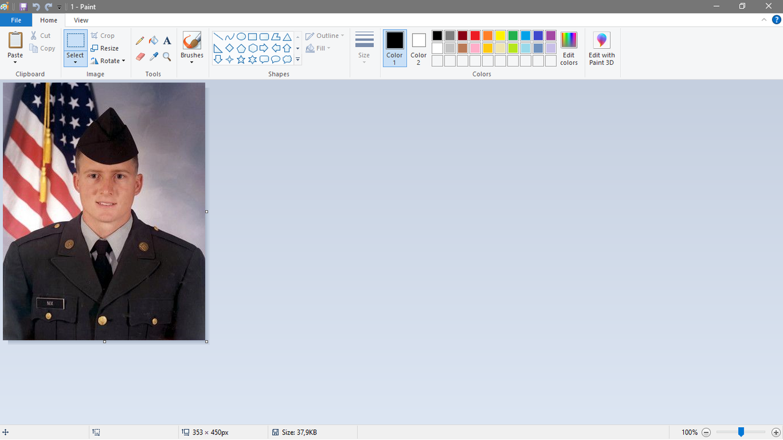Pick the yellow color swatch
The image size is (783, 440).
click(500, 35)
